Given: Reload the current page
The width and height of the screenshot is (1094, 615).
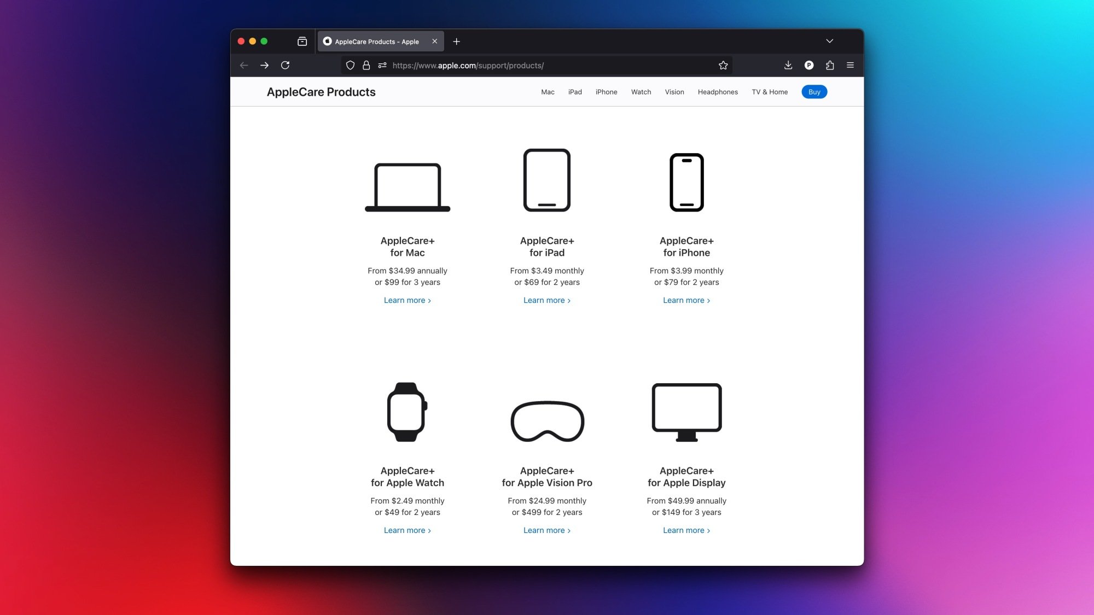Looking at the screenshot, I should (x=285, y=66).
